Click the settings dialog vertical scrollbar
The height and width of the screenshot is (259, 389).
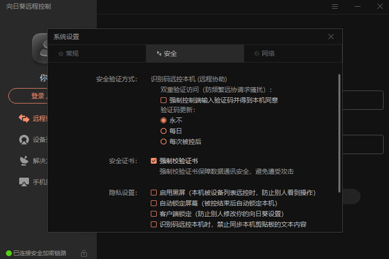(x=339, y=131)
